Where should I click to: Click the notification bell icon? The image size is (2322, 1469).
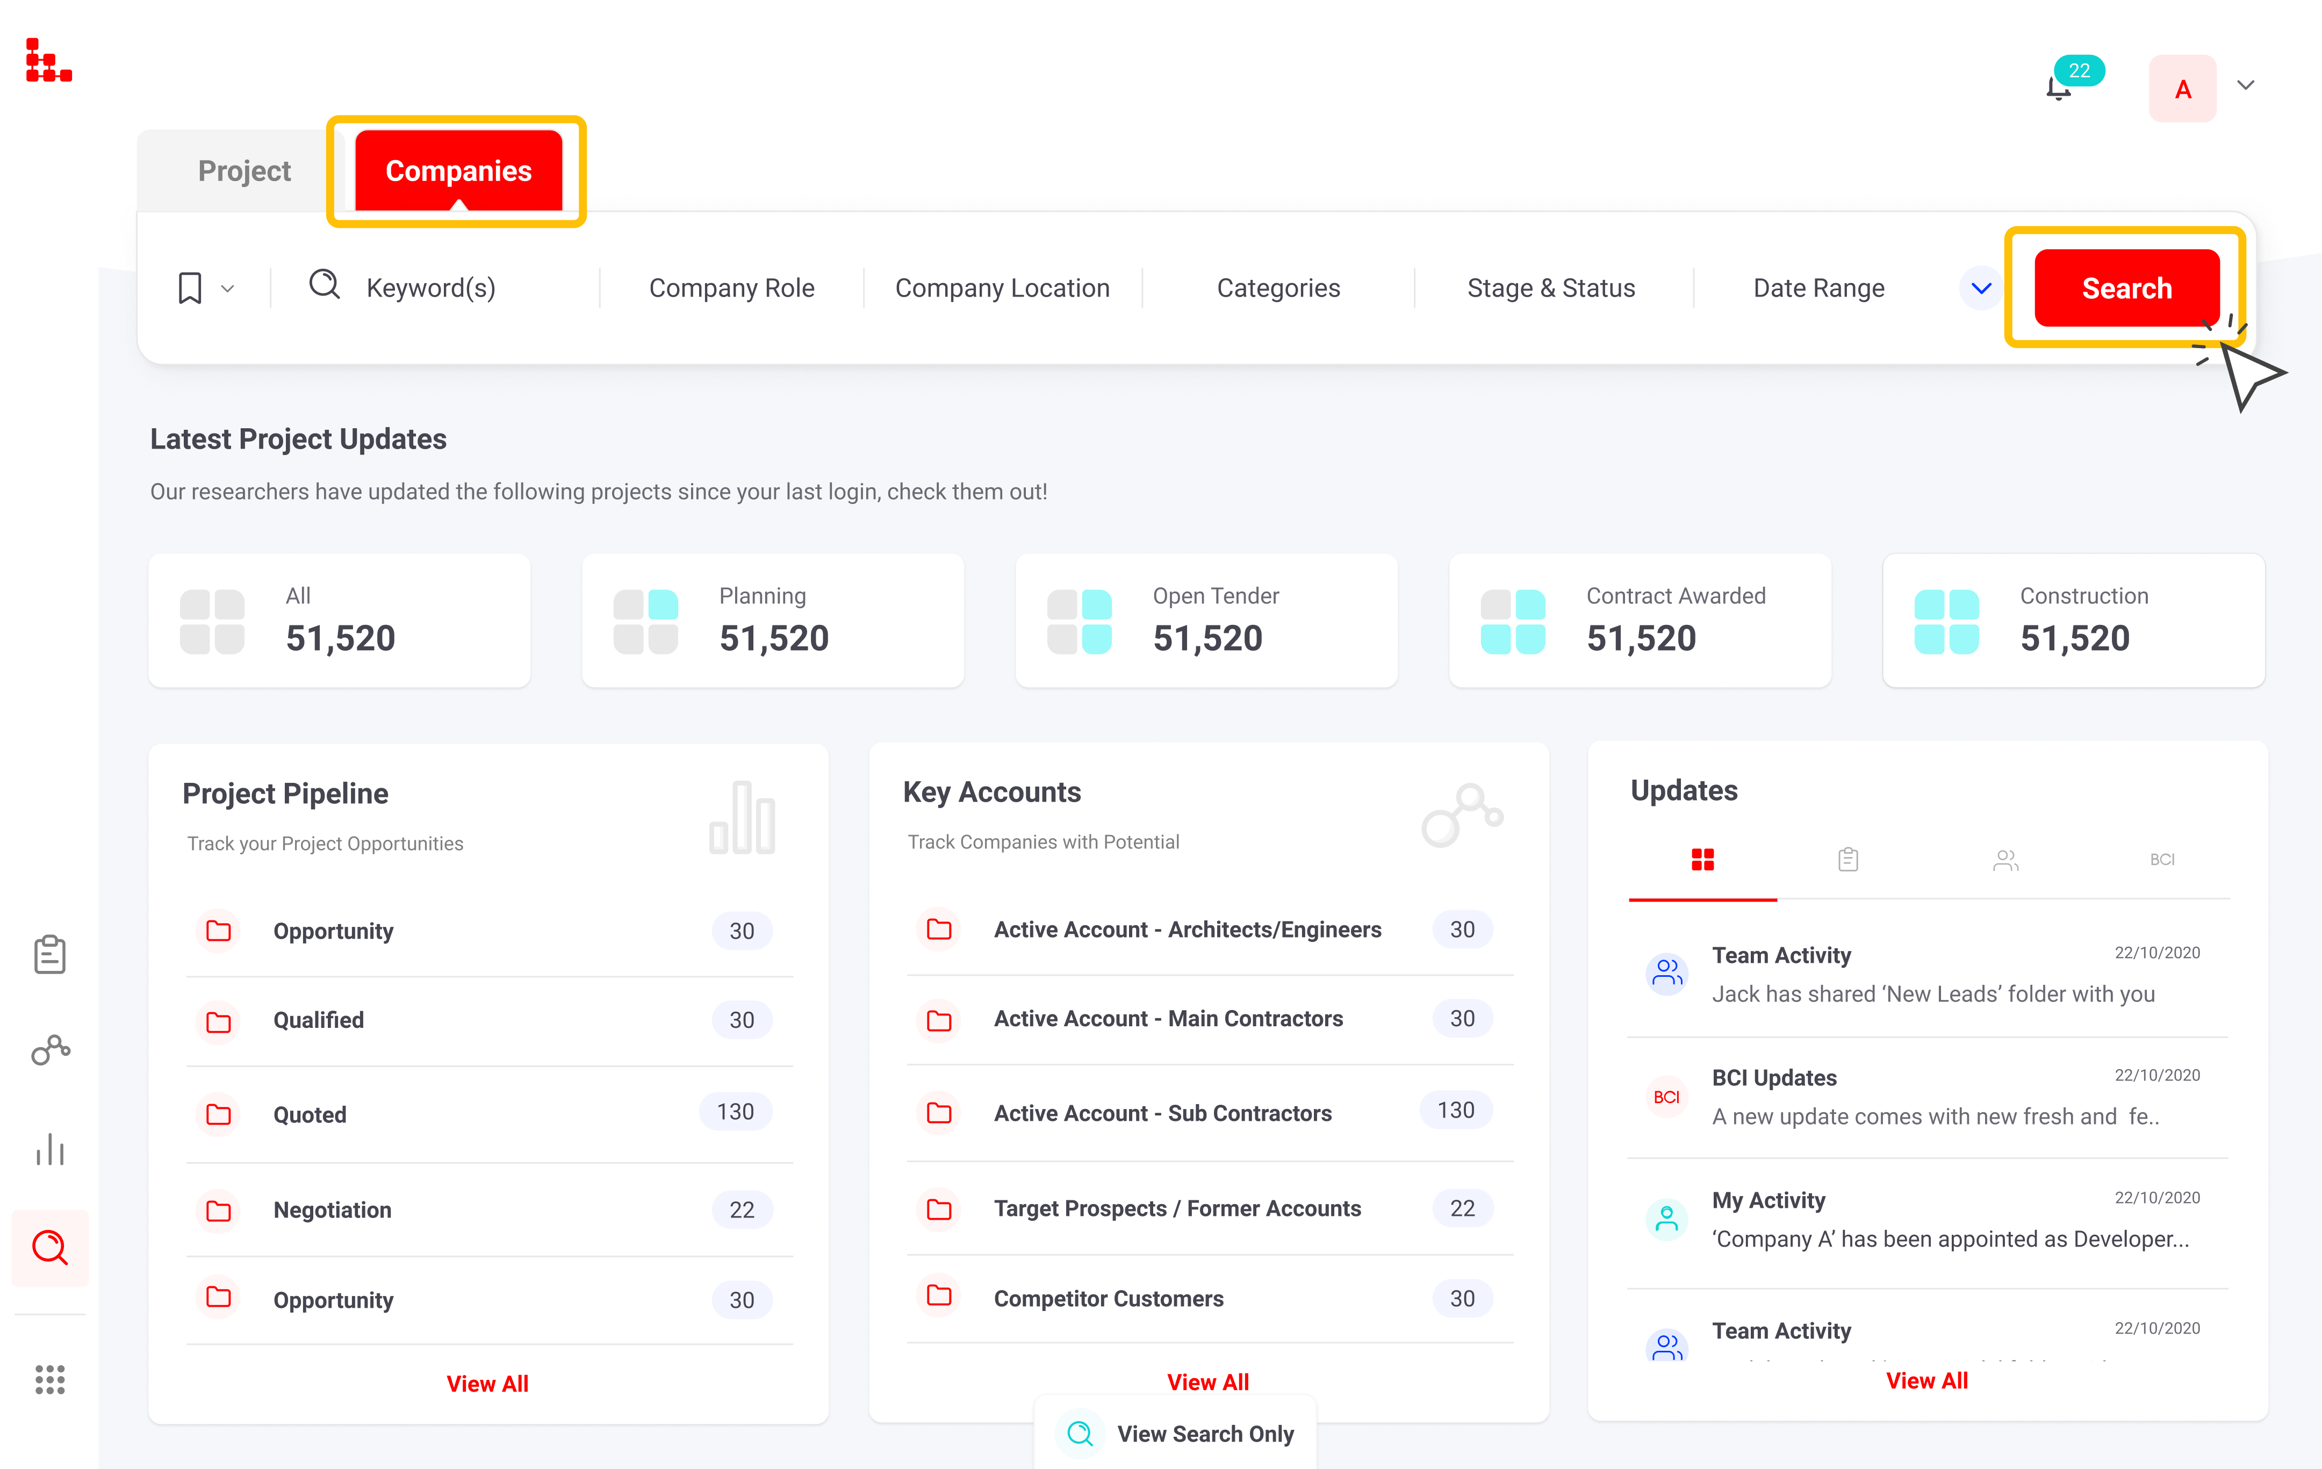pyautogui.click(x=2060, y=89)
